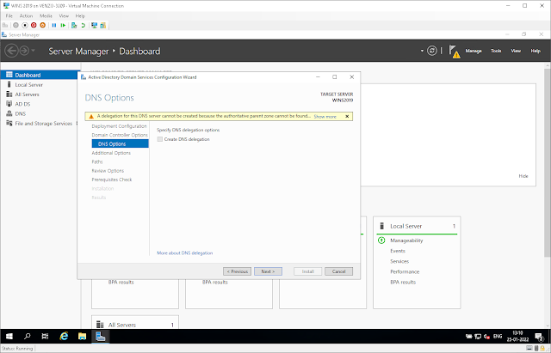
Task: Click Show more in the warning banner
Action: pos(325,117)
